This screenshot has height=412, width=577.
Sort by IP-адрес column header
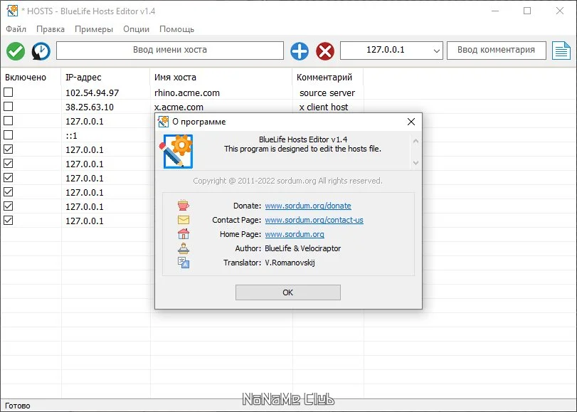(x=105, y=78)
